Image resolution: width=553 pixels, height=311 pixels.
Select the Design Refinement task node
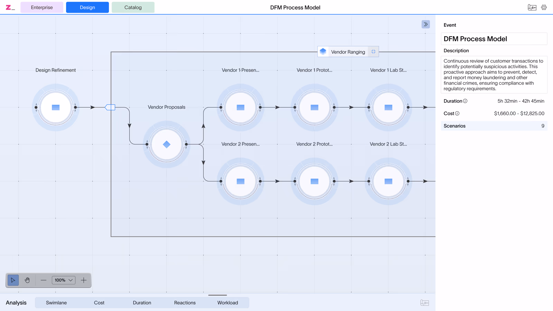(x=56, y=107)
